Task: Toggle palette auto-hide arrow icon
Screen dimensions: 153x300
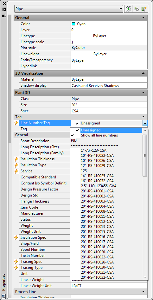Action: click(4, 10)
